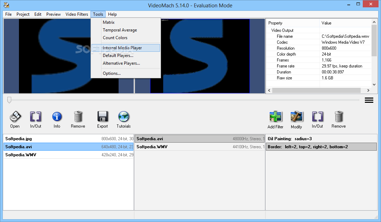The width and height of the screenshot is (381, 222).
Task: Click the Video Output property group
Action: (282, 30)
